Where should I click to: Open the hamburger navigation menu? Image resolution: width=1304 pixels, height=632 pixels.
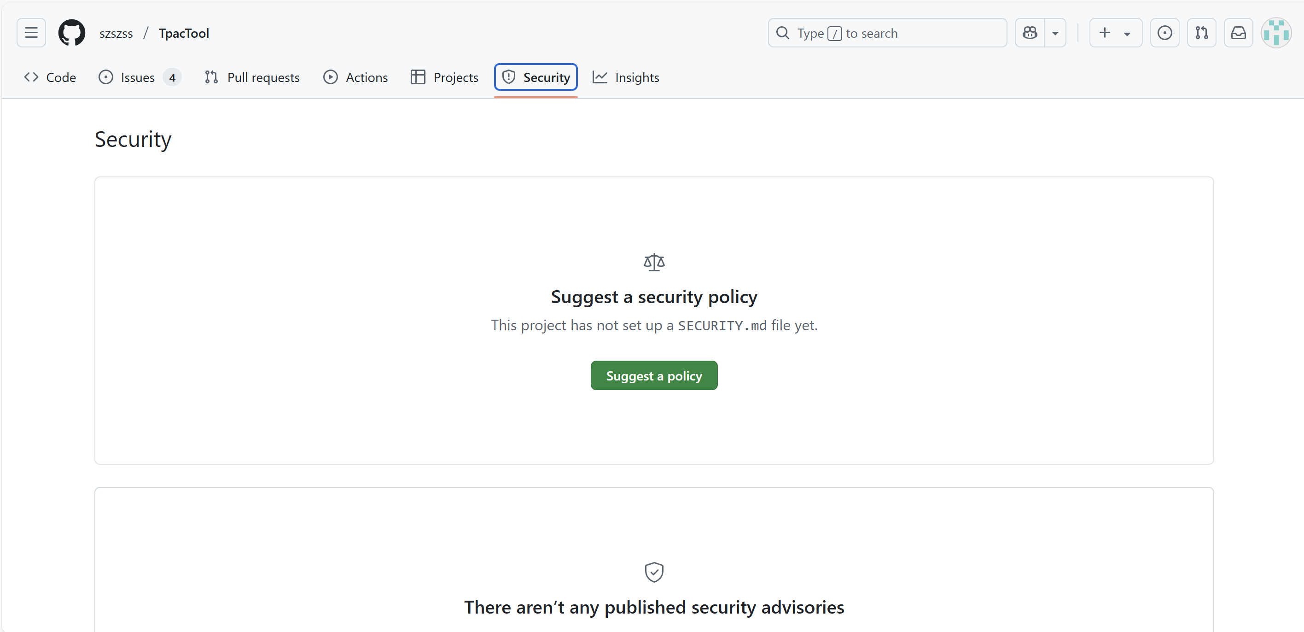(31, 33)
